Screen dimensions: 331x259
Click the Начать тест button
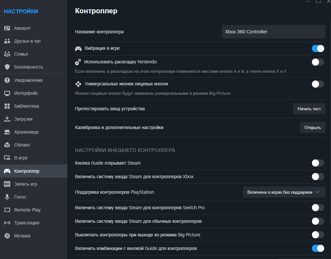point(309,109)
